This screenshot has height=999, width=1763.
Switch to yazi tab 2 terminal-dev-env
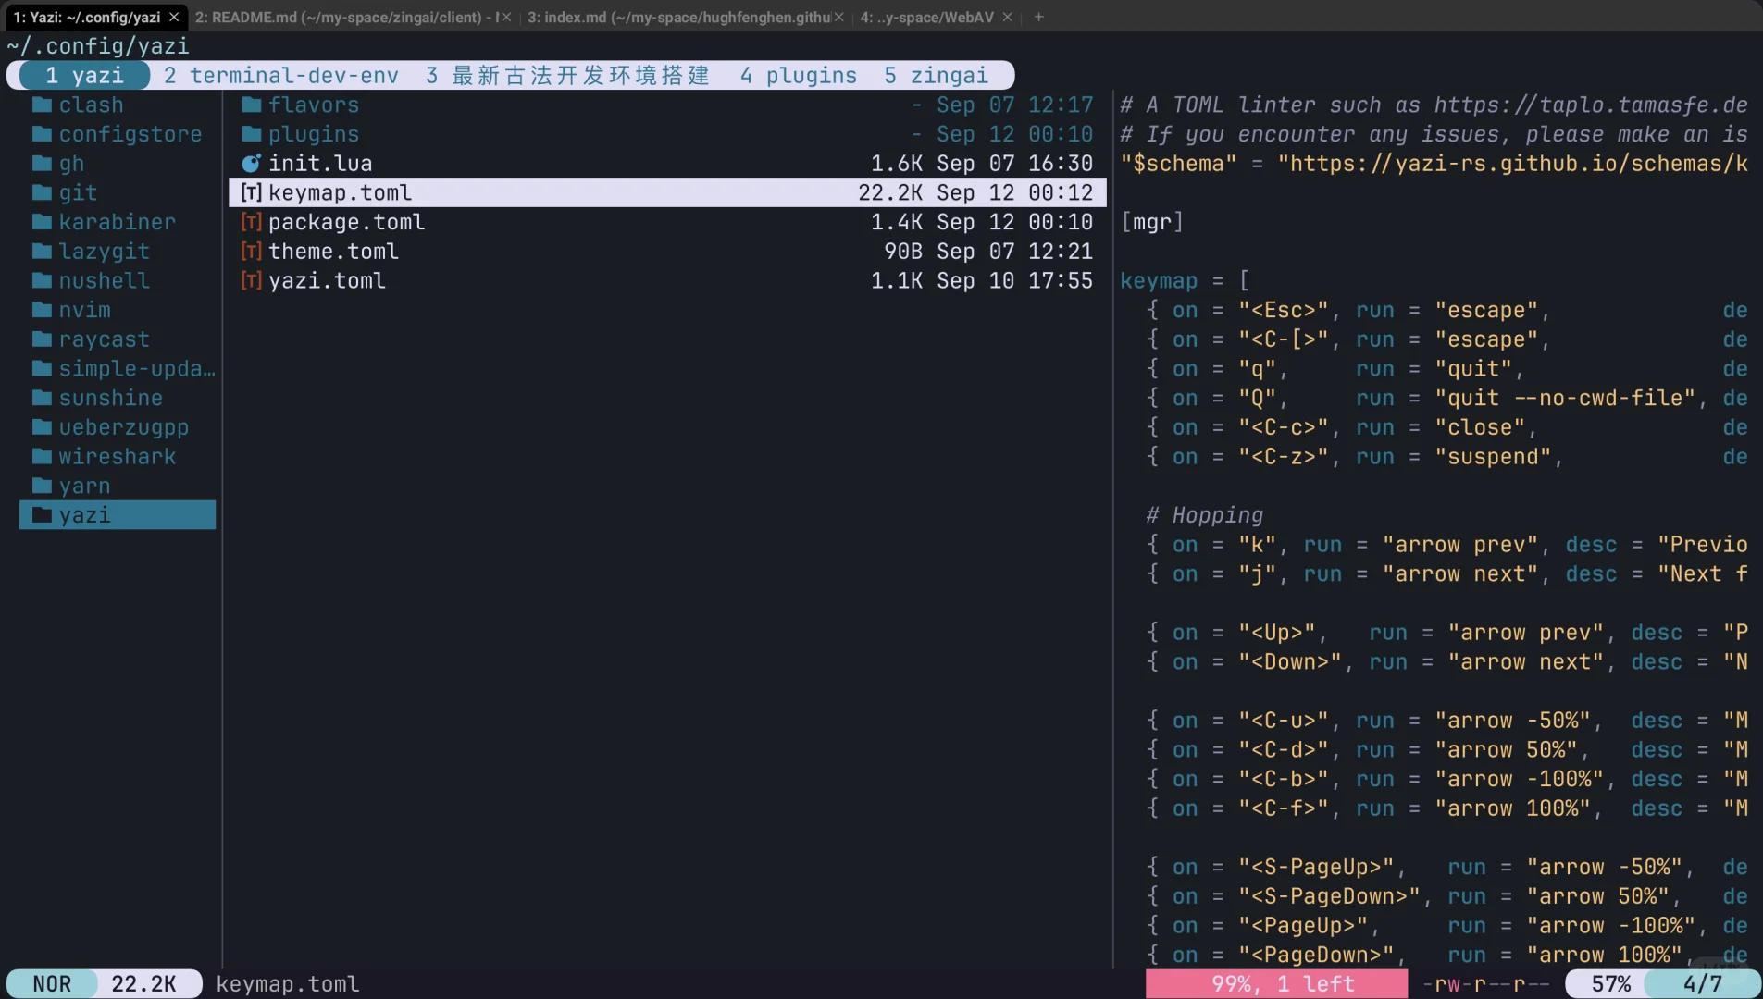point(281,75)
